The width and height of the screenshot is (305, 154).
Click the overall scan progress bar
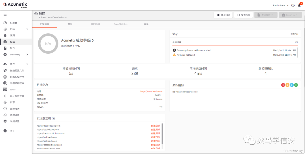pos(235,45)
